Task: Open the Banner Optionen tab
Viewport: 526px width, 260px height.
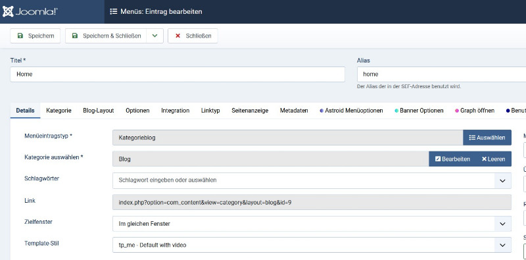Action: (419, 111)
